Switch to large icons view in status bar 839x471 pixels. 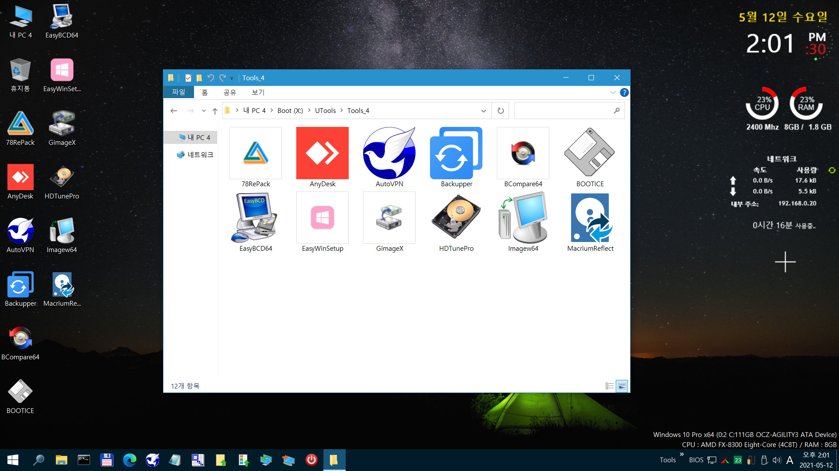622,386
